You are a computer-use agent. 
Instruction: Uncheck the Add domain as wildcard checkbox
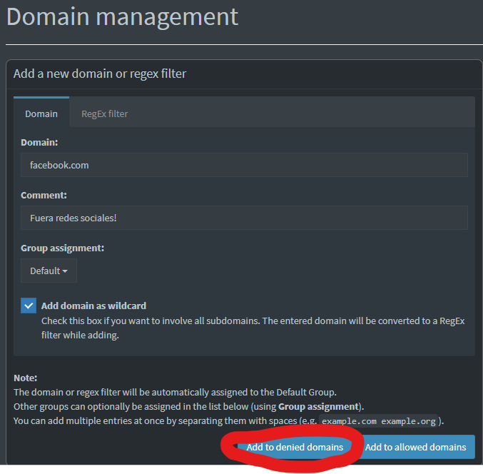29,306
